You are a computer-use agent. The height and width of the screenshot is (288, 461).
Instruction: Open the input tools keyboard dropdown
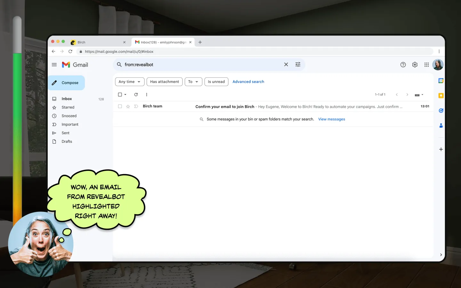coord(419,95)
